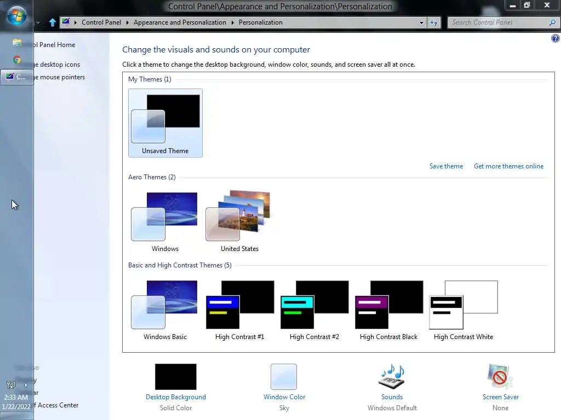Open Screen Saver settings icon

tap(500, 376)
